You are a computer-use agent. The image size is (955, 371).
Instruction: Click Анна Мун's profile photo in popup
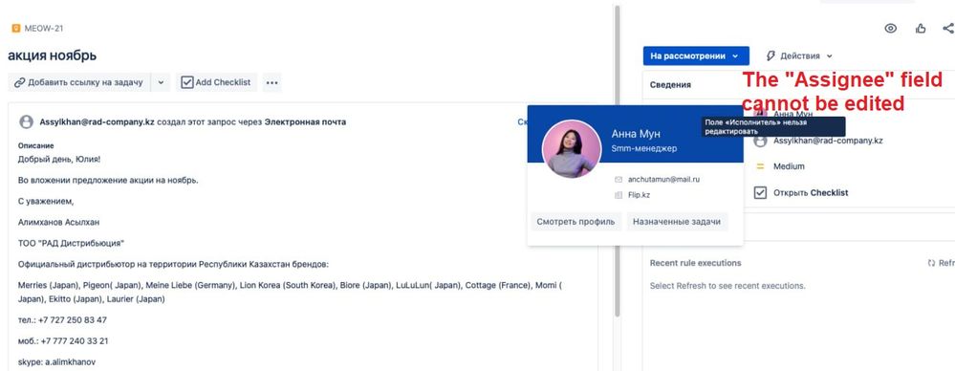click(x=572, y=149)
